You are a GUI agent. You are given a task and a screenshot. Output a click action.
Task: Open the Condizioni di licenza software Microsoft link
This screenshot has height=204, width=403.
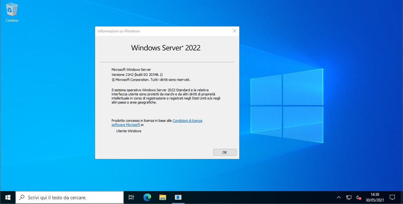(x=157, y=123)
